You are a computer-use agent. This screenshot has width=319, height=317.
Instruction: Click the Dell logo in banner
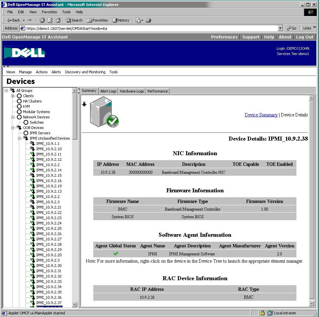pos(25,53)
